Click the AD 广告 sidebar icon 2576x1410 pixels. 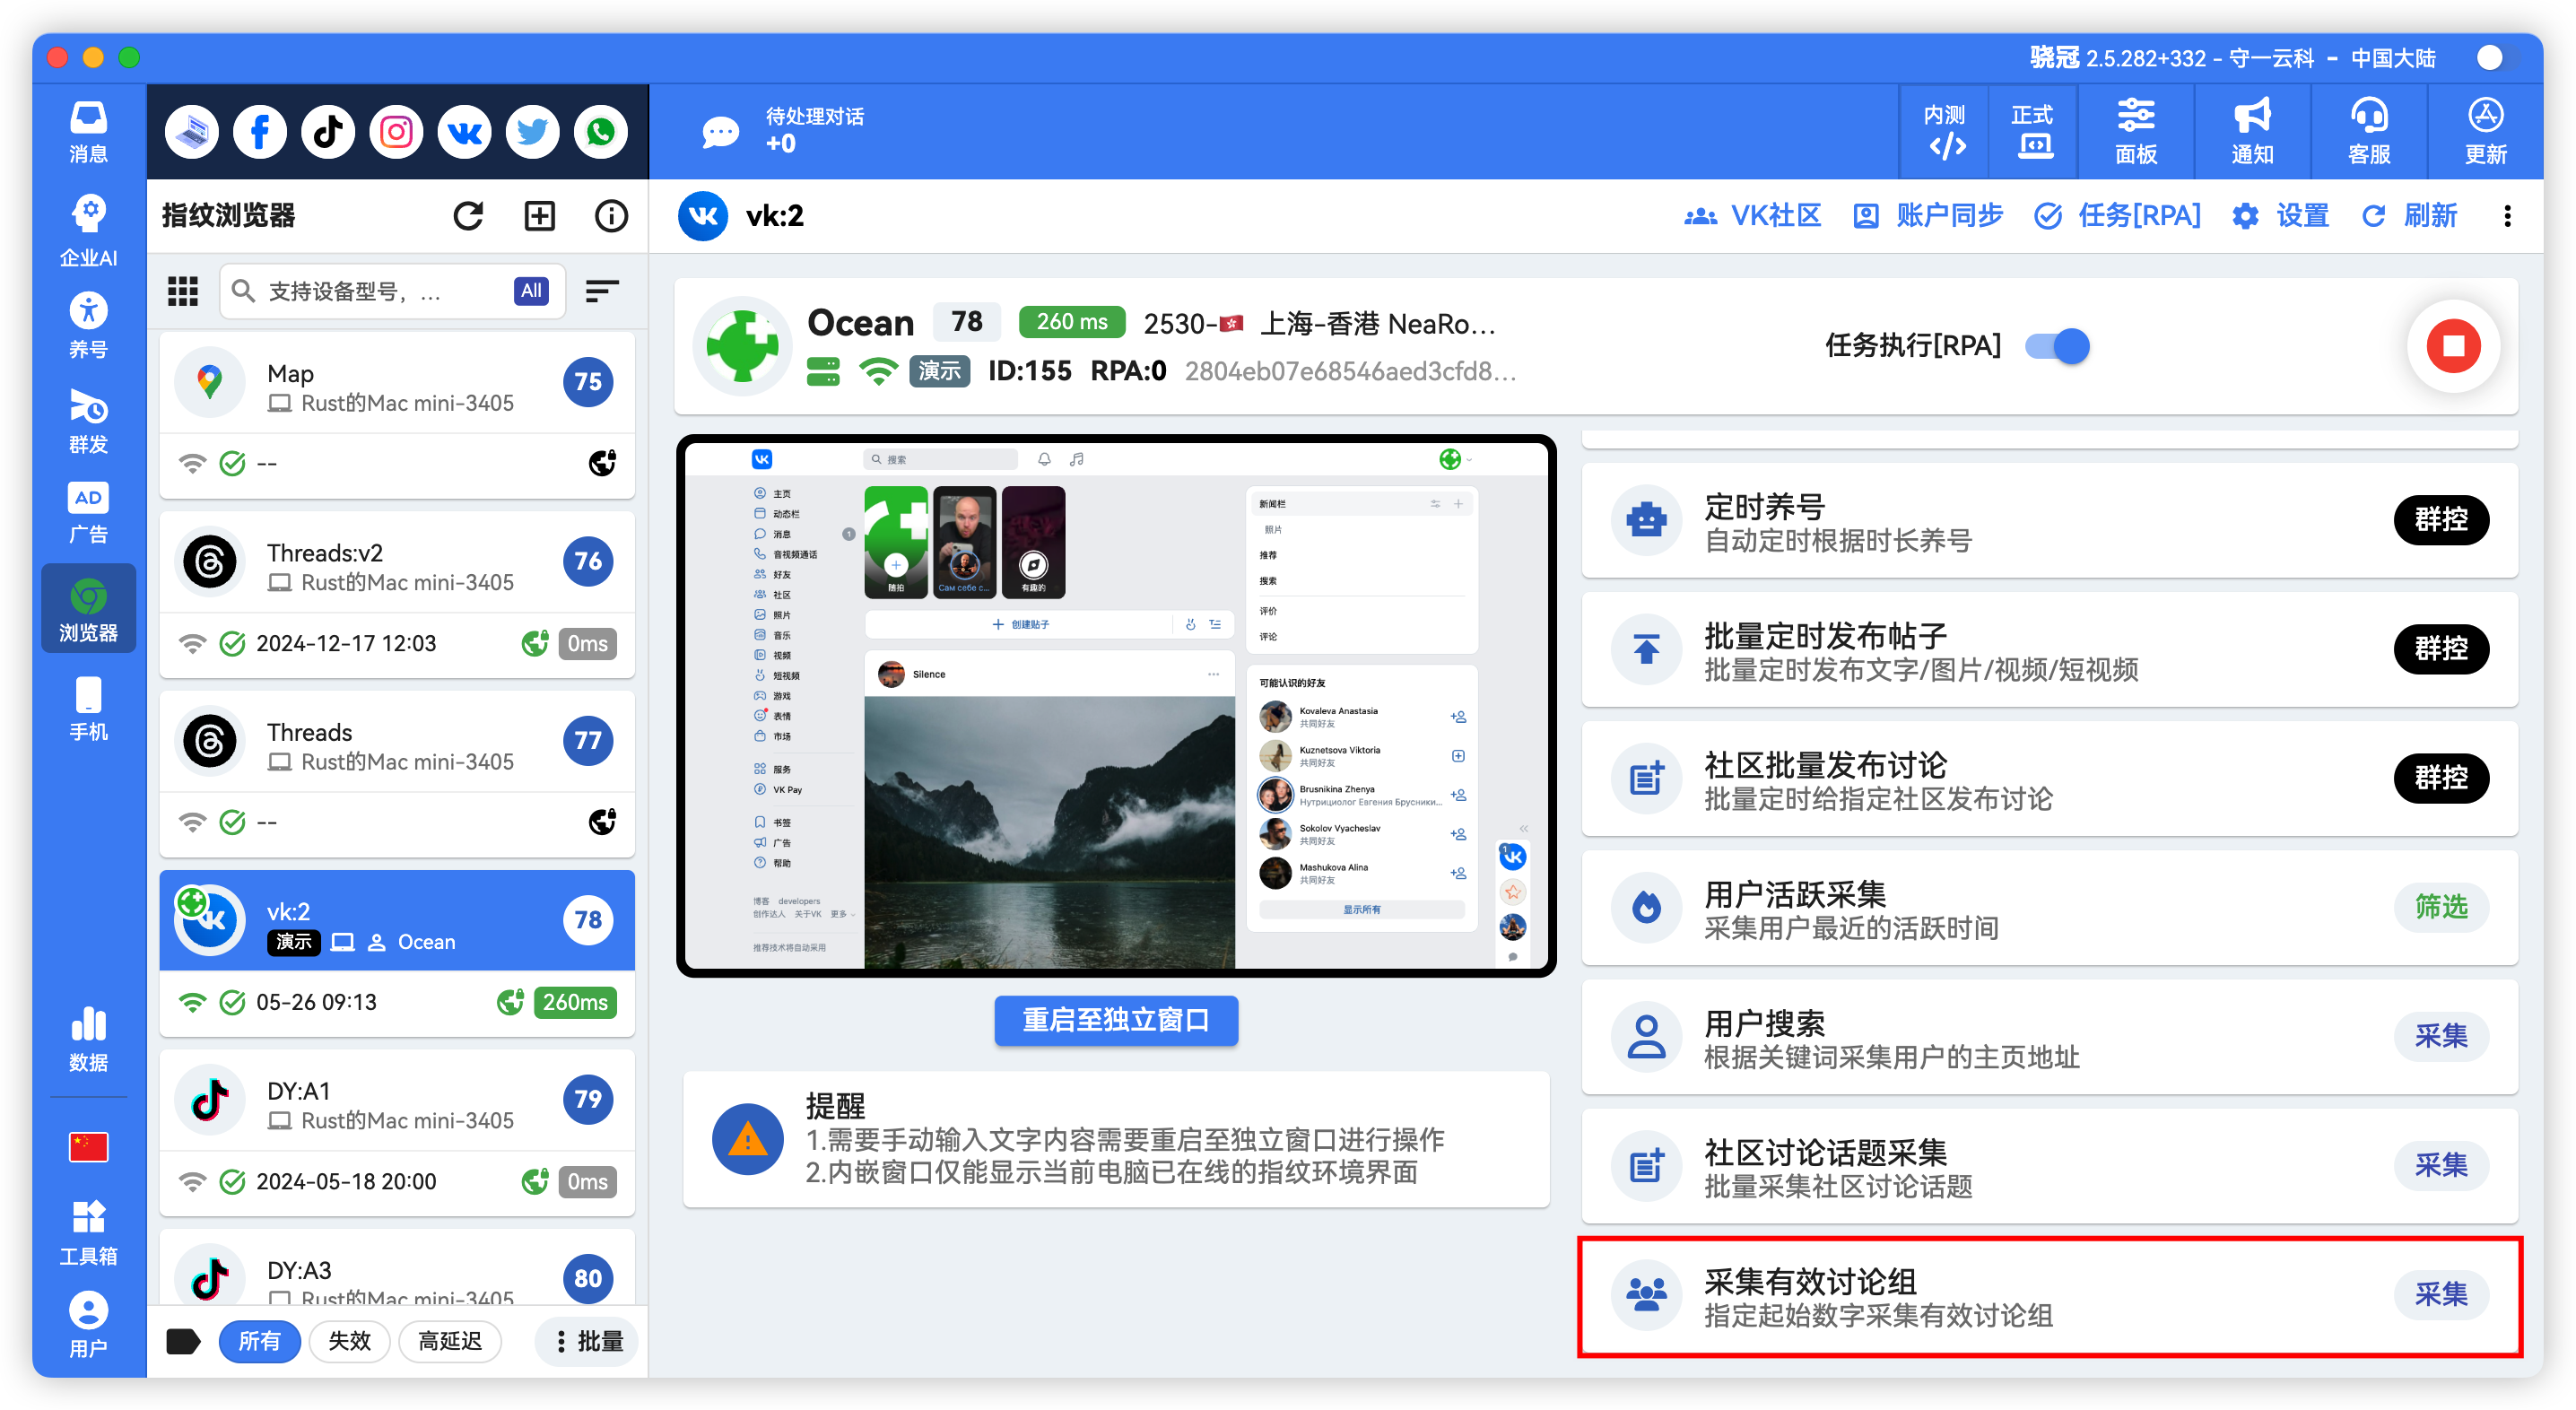(88, 510)
